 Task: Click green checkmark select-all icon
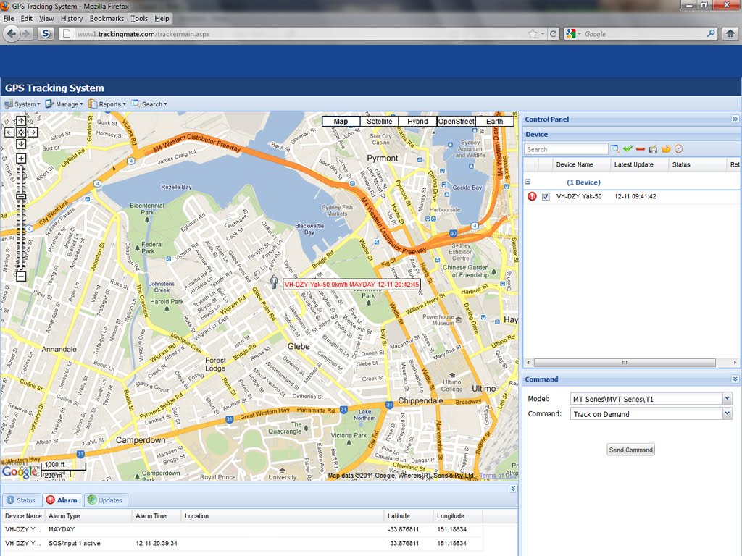[628, 149]
